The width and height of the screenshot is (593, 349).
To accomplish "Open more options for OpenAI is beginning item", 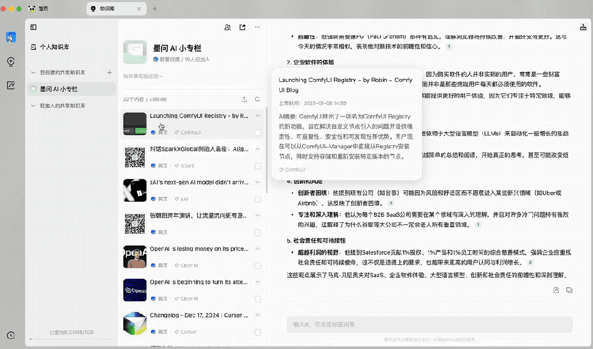I will pyautogui.click(x=258, y=282).
